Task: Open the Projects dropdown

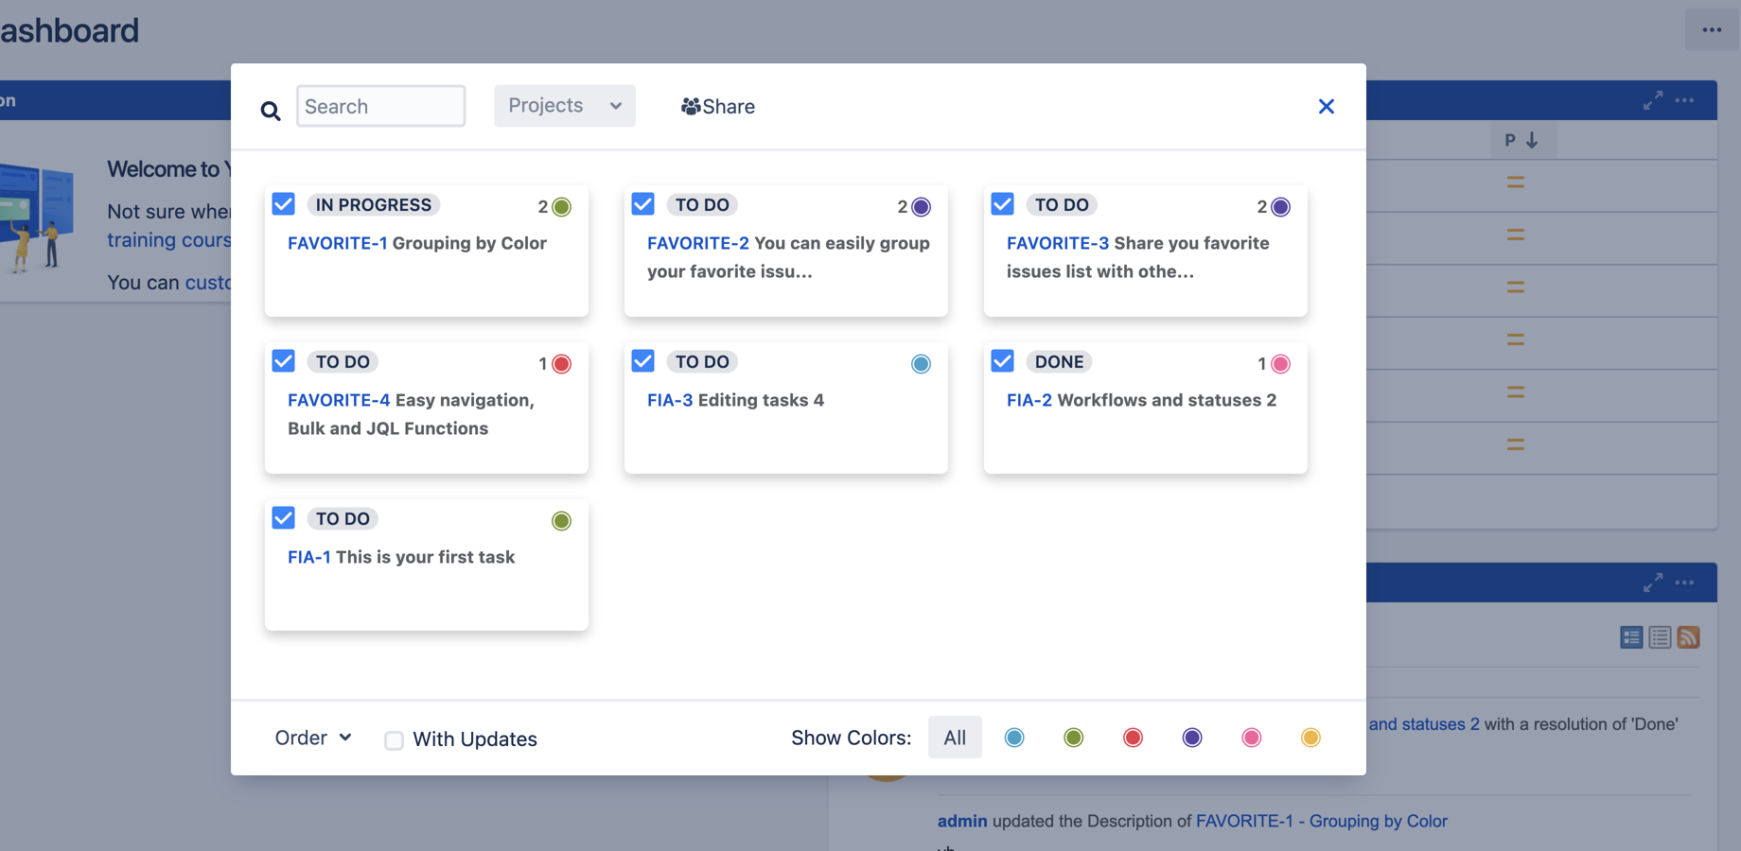Action: point(564,105)
